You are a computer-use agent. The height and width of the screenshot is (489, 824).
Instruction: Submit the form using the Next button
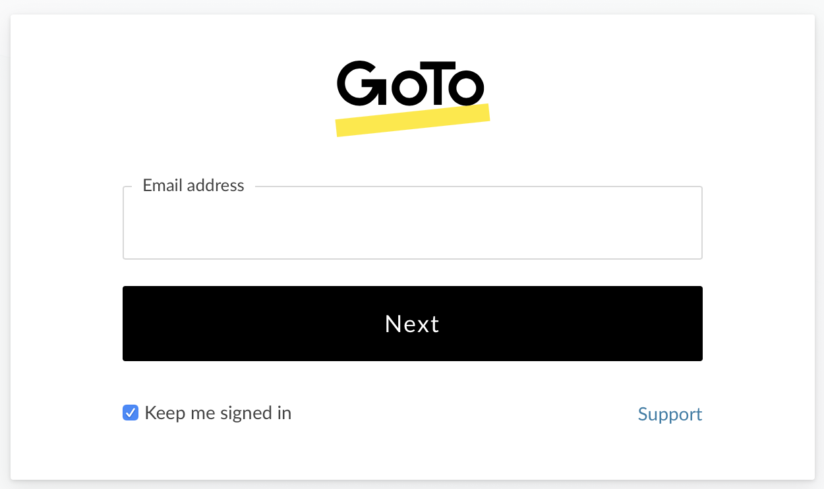pos(412,324)
